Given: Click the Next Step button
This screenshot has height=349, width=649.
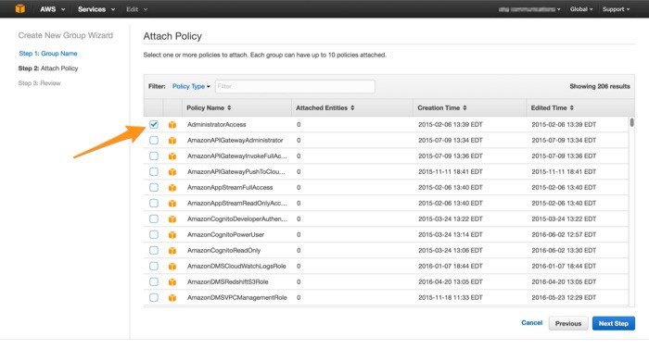Looking at the screenshot, I should coord(614,323).
